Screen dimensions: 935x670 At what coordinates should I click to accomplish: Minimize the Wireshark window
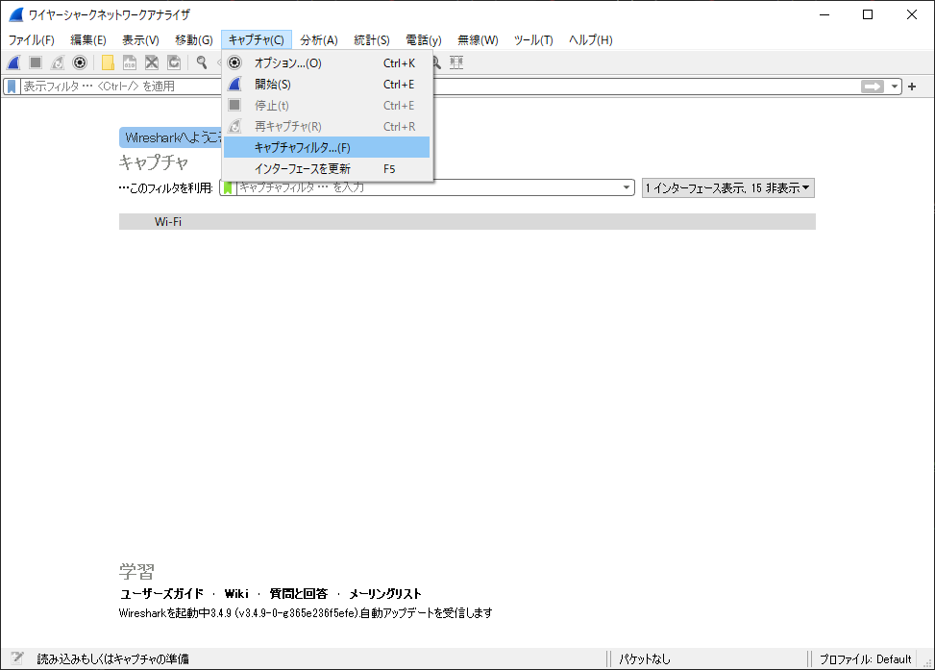pyautogui.click(x=824, y=15)
